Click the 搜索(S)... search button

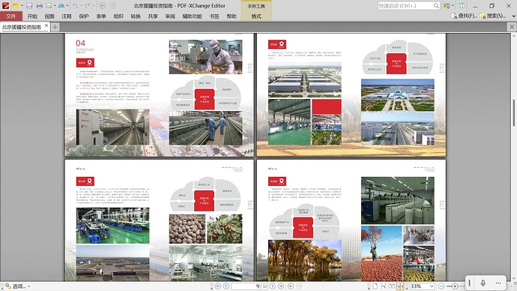coord(493,16)
